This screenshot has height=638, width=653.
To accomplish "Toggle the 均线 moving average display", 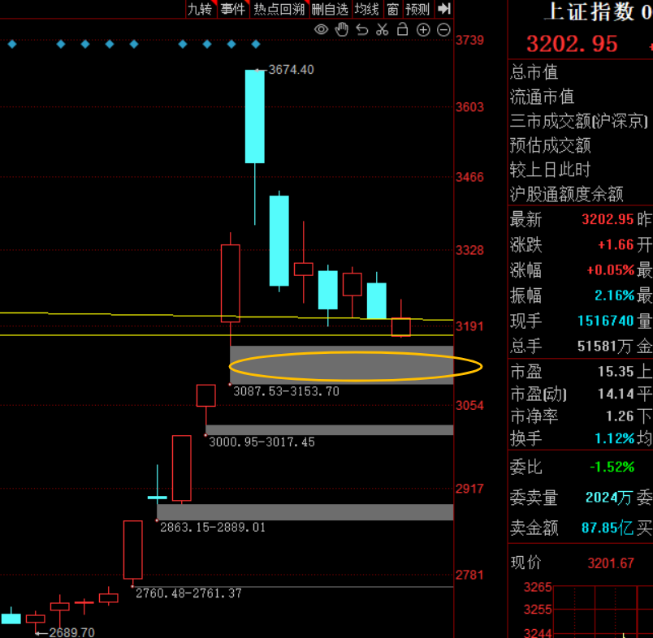I will pyautogui.click(x=367, y=9).
